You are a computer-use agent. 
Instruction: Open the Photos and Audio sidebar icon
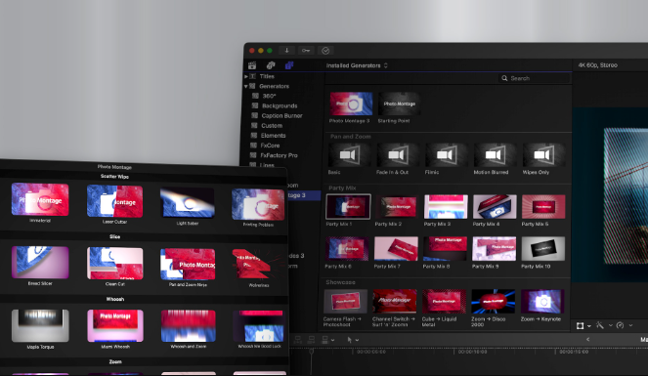[271, 65]
